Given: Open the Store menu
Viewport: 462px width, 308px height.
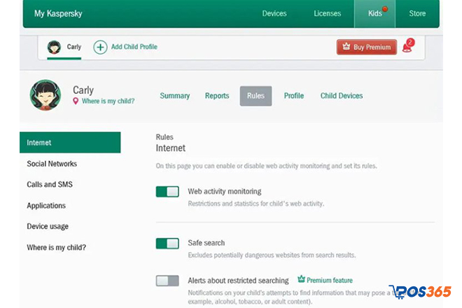Looking at the screenshot, I should [417, 13].
